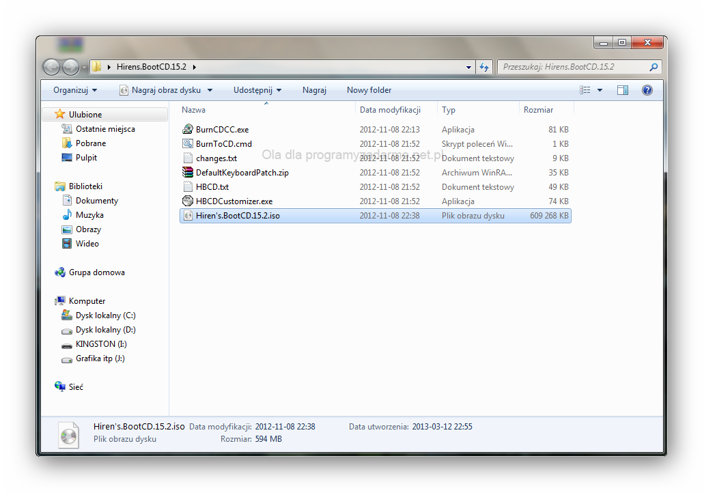Click the HBCDCustomizer.exe file name
Image resolution: width=704 pixels, height=493 pixels.
[x=234, y=201]
